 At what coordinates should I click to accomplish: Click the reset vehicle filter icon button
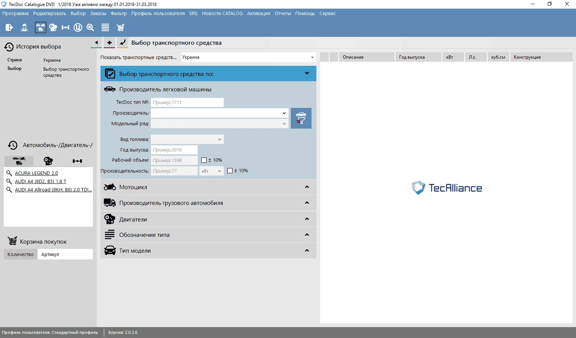pos(301,118)
